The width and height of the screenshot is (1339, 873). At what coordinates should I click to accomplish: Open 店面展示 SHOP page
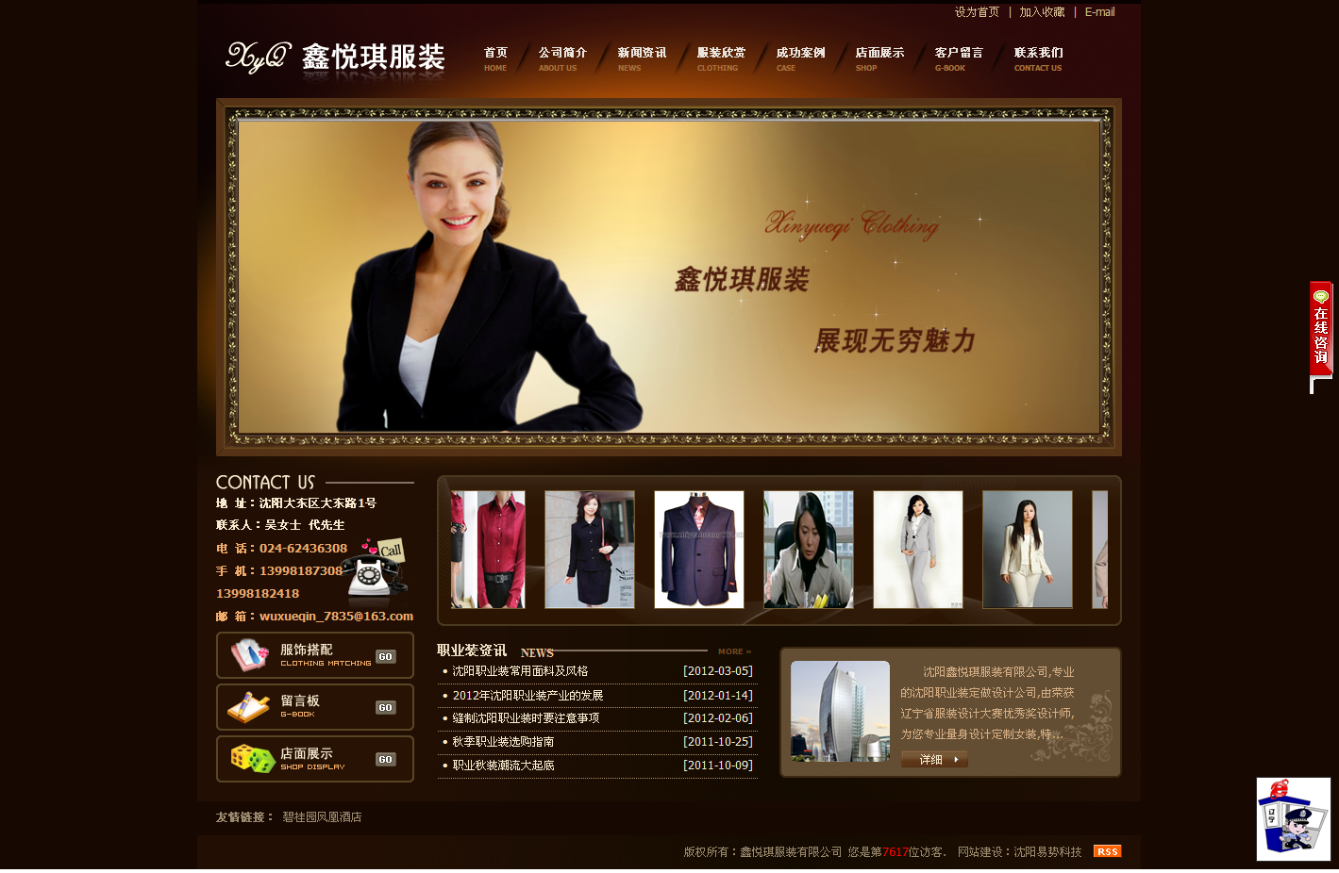(879, 58)
